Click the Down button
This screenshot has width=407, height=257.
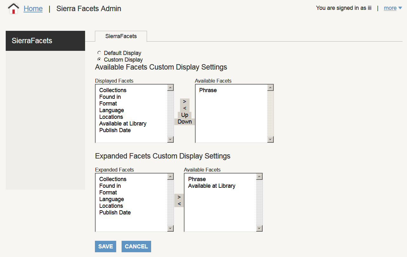pyautogui.click(x=185, y=122)
